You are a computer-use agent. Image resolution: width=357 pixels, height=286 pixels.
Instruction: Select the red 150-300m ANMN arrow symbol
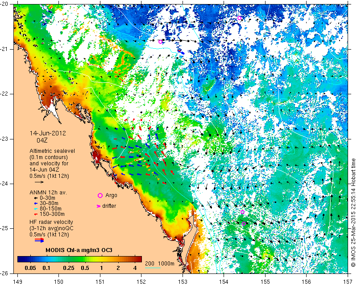point(36,214)
